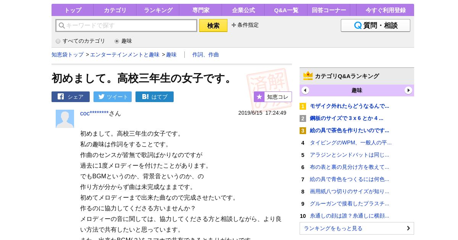Open ranking item 絵の具で茶色を作りたいのです...
Image resolution: width=458 pixels, height=240 pixels.
coord(350,130)
